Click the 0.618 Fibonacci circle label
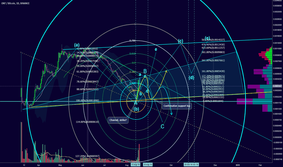 coord(132,54)
